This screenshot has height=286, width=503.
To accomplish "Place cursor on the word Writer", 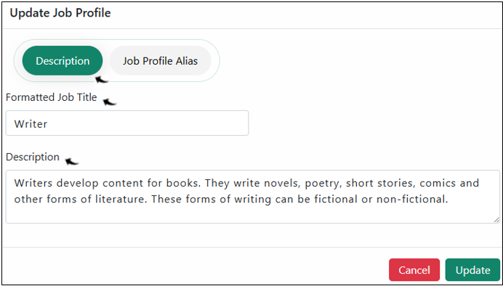I will pos(31,123).
